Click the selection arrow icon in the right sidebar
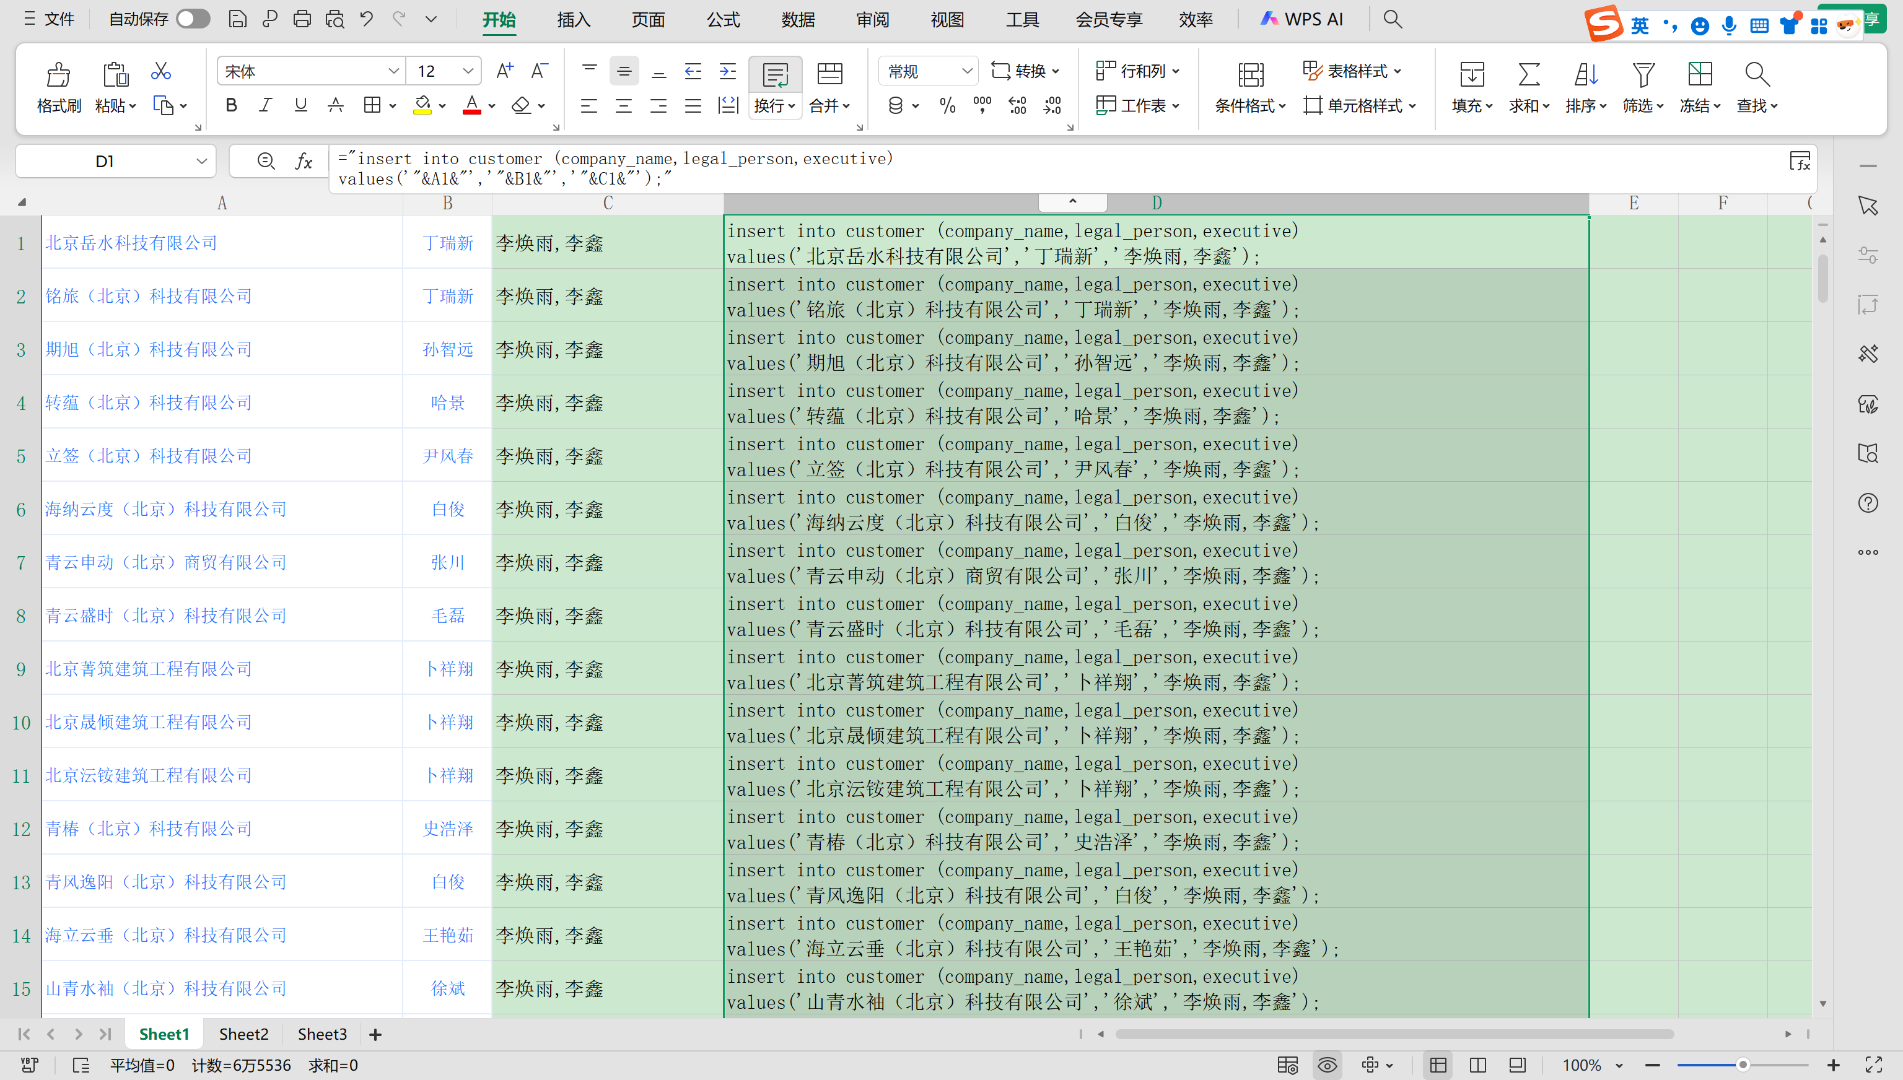Screen dimensions: 1903x1080 pyautogui.click(x=1868, y=206)
